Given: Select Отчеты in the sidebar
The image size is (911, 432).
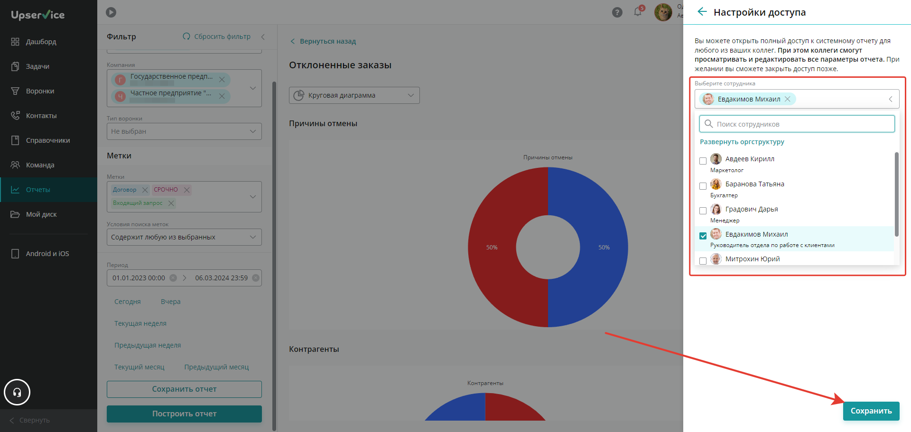Looking at the screenshot, I should pos(48,190).
